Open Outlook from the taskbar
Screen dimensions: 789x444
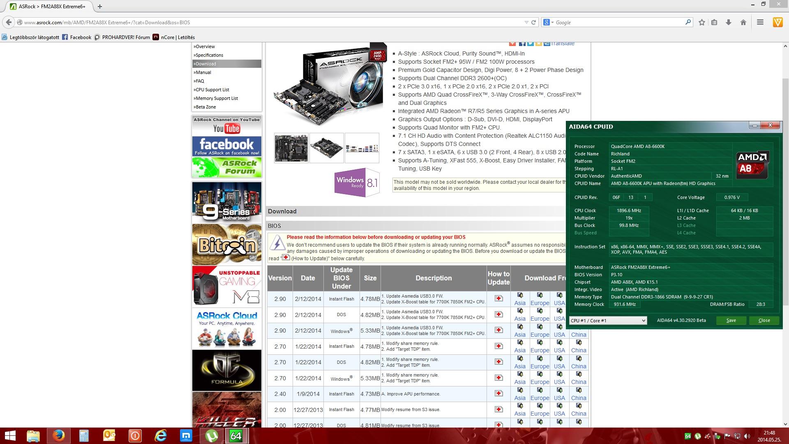[109, 436]
